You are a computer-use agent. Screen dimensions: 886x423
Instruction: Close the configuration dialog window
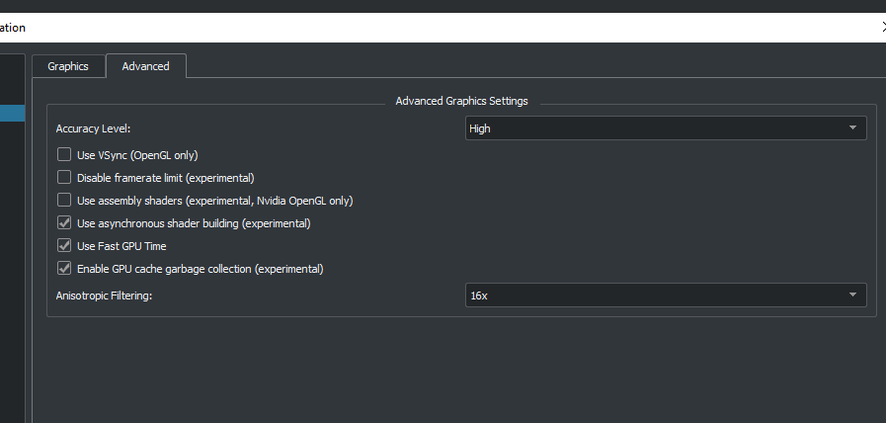pos(883,27)
